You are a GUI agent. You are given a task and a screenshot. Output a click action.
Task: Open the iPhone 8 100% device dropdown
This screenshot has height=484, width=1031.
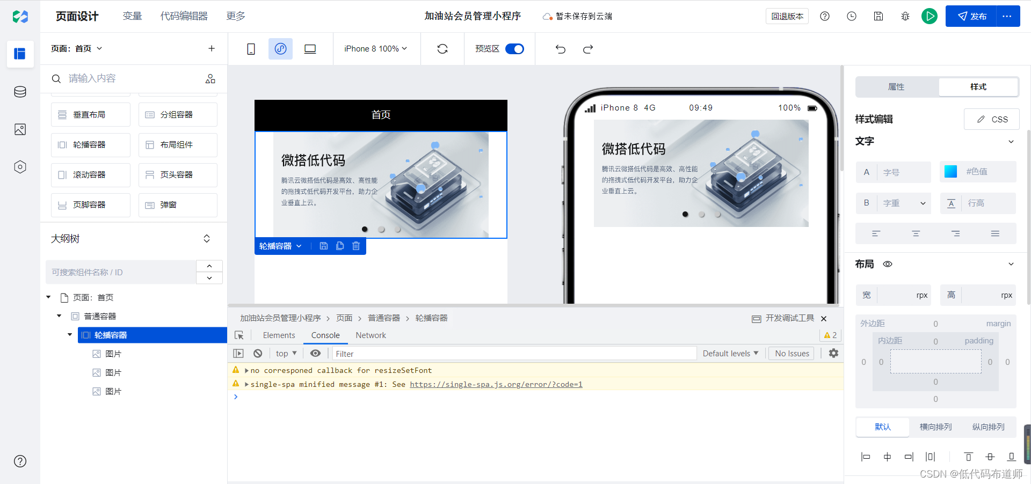[375, 49]
